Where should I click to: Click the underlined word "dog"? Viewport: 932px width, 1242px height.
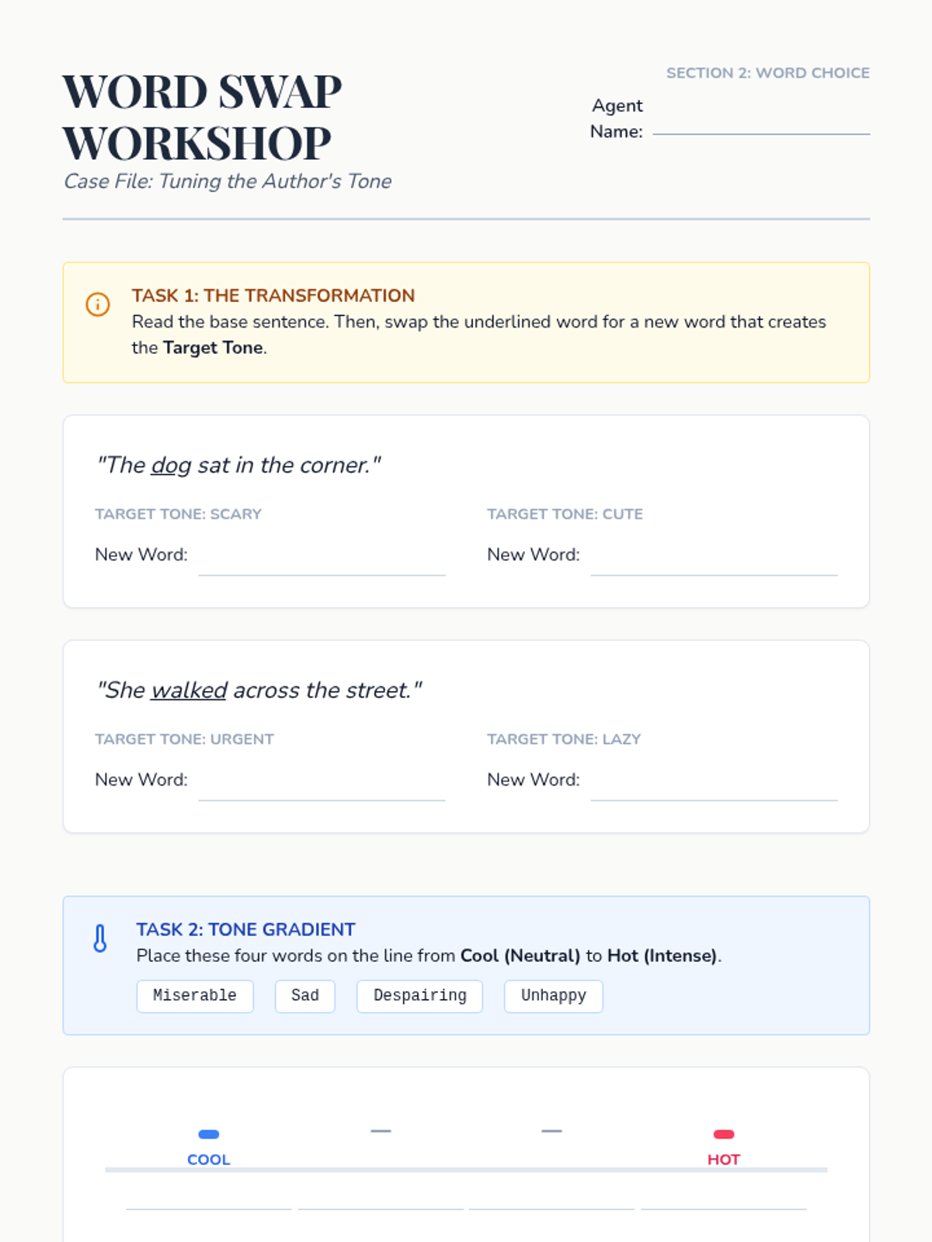coord(171,466)
